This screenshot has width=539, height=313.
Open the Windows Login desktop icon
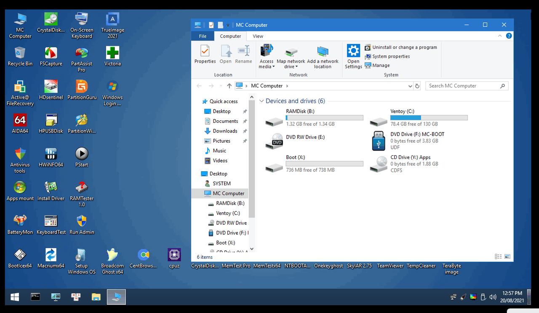coord(112,93)
